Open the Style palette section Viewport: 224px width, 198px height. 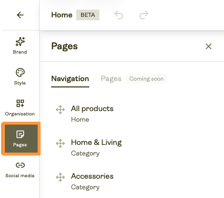[x=20, y=77]
